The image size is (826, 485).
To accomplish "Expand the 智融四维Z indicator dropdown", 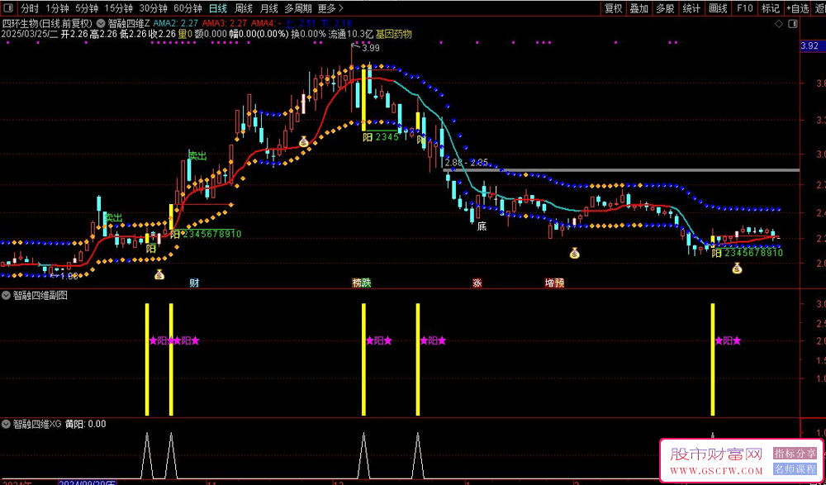I will tap(101, 23).
